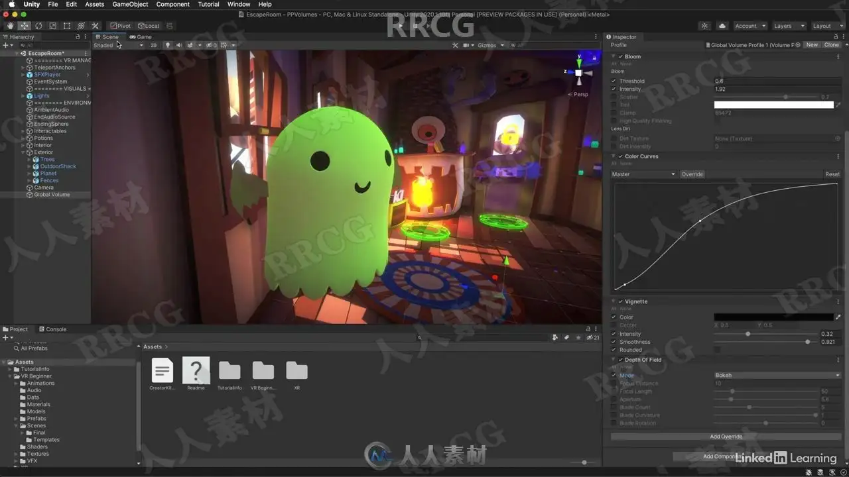Open the Component menu

(173, 4)
